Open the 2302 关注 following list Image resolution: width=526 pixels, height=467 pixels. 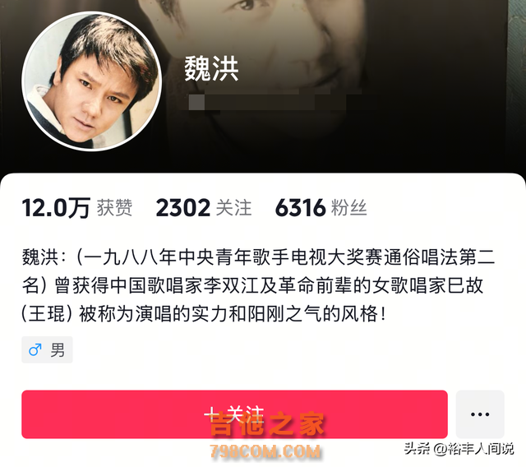(x=204, y=208)
